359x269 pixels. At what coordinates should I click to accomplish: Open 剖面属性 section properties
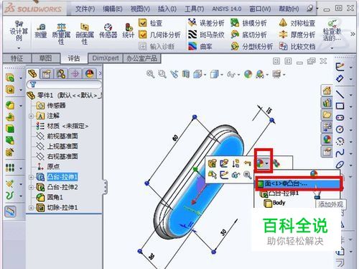pyautogui.click(x=85, y=34)
